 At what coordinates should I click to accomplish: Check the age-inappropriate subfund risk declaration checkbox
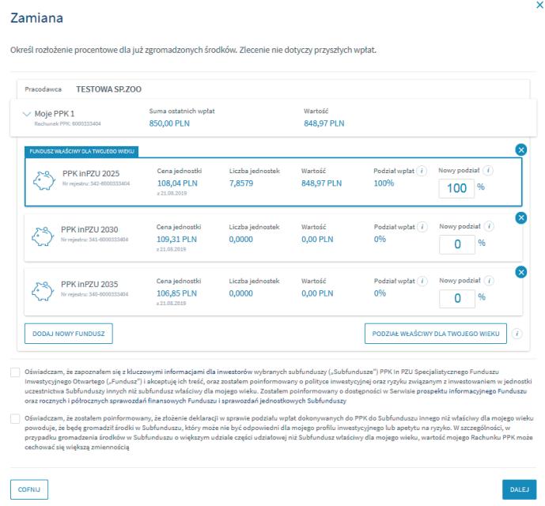(15, 417)
